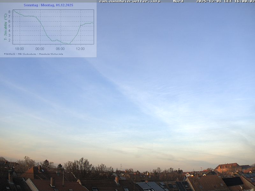Click the temperature curve start at top-left
255x191 pixels.
pos(13,11)
